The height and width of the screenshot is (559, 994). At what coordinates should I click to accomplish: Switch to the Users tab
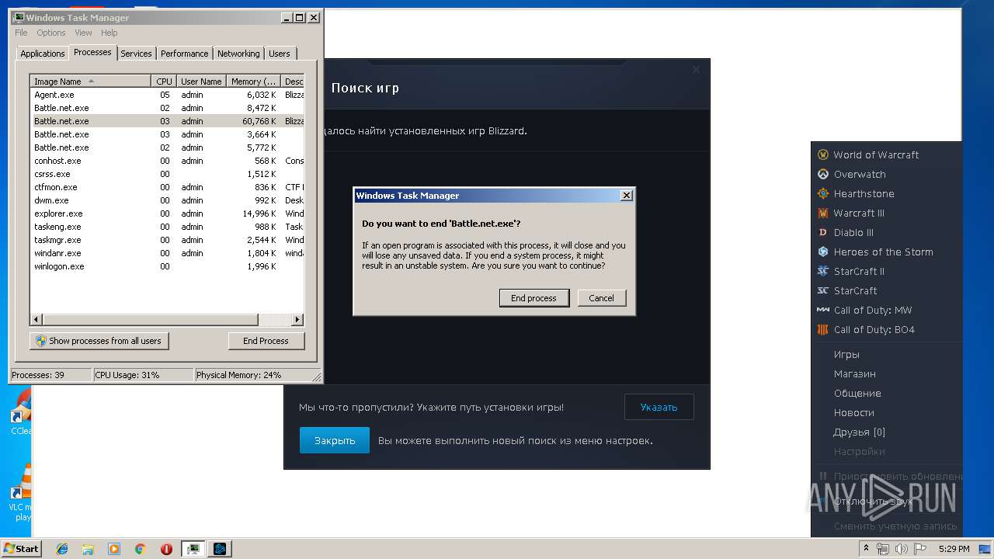280,54
